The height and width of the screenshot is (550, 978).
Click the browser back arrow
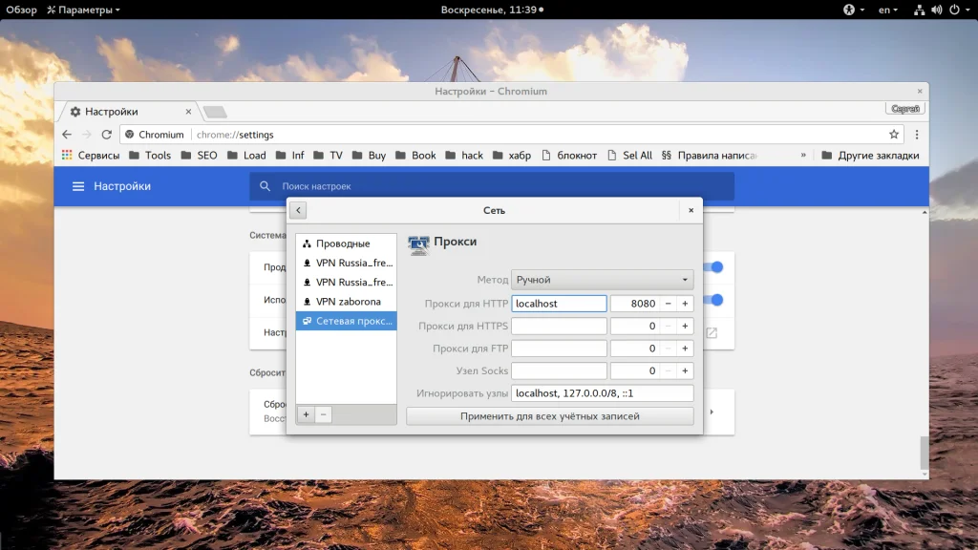pyautogui.click(x=67, y=135)
